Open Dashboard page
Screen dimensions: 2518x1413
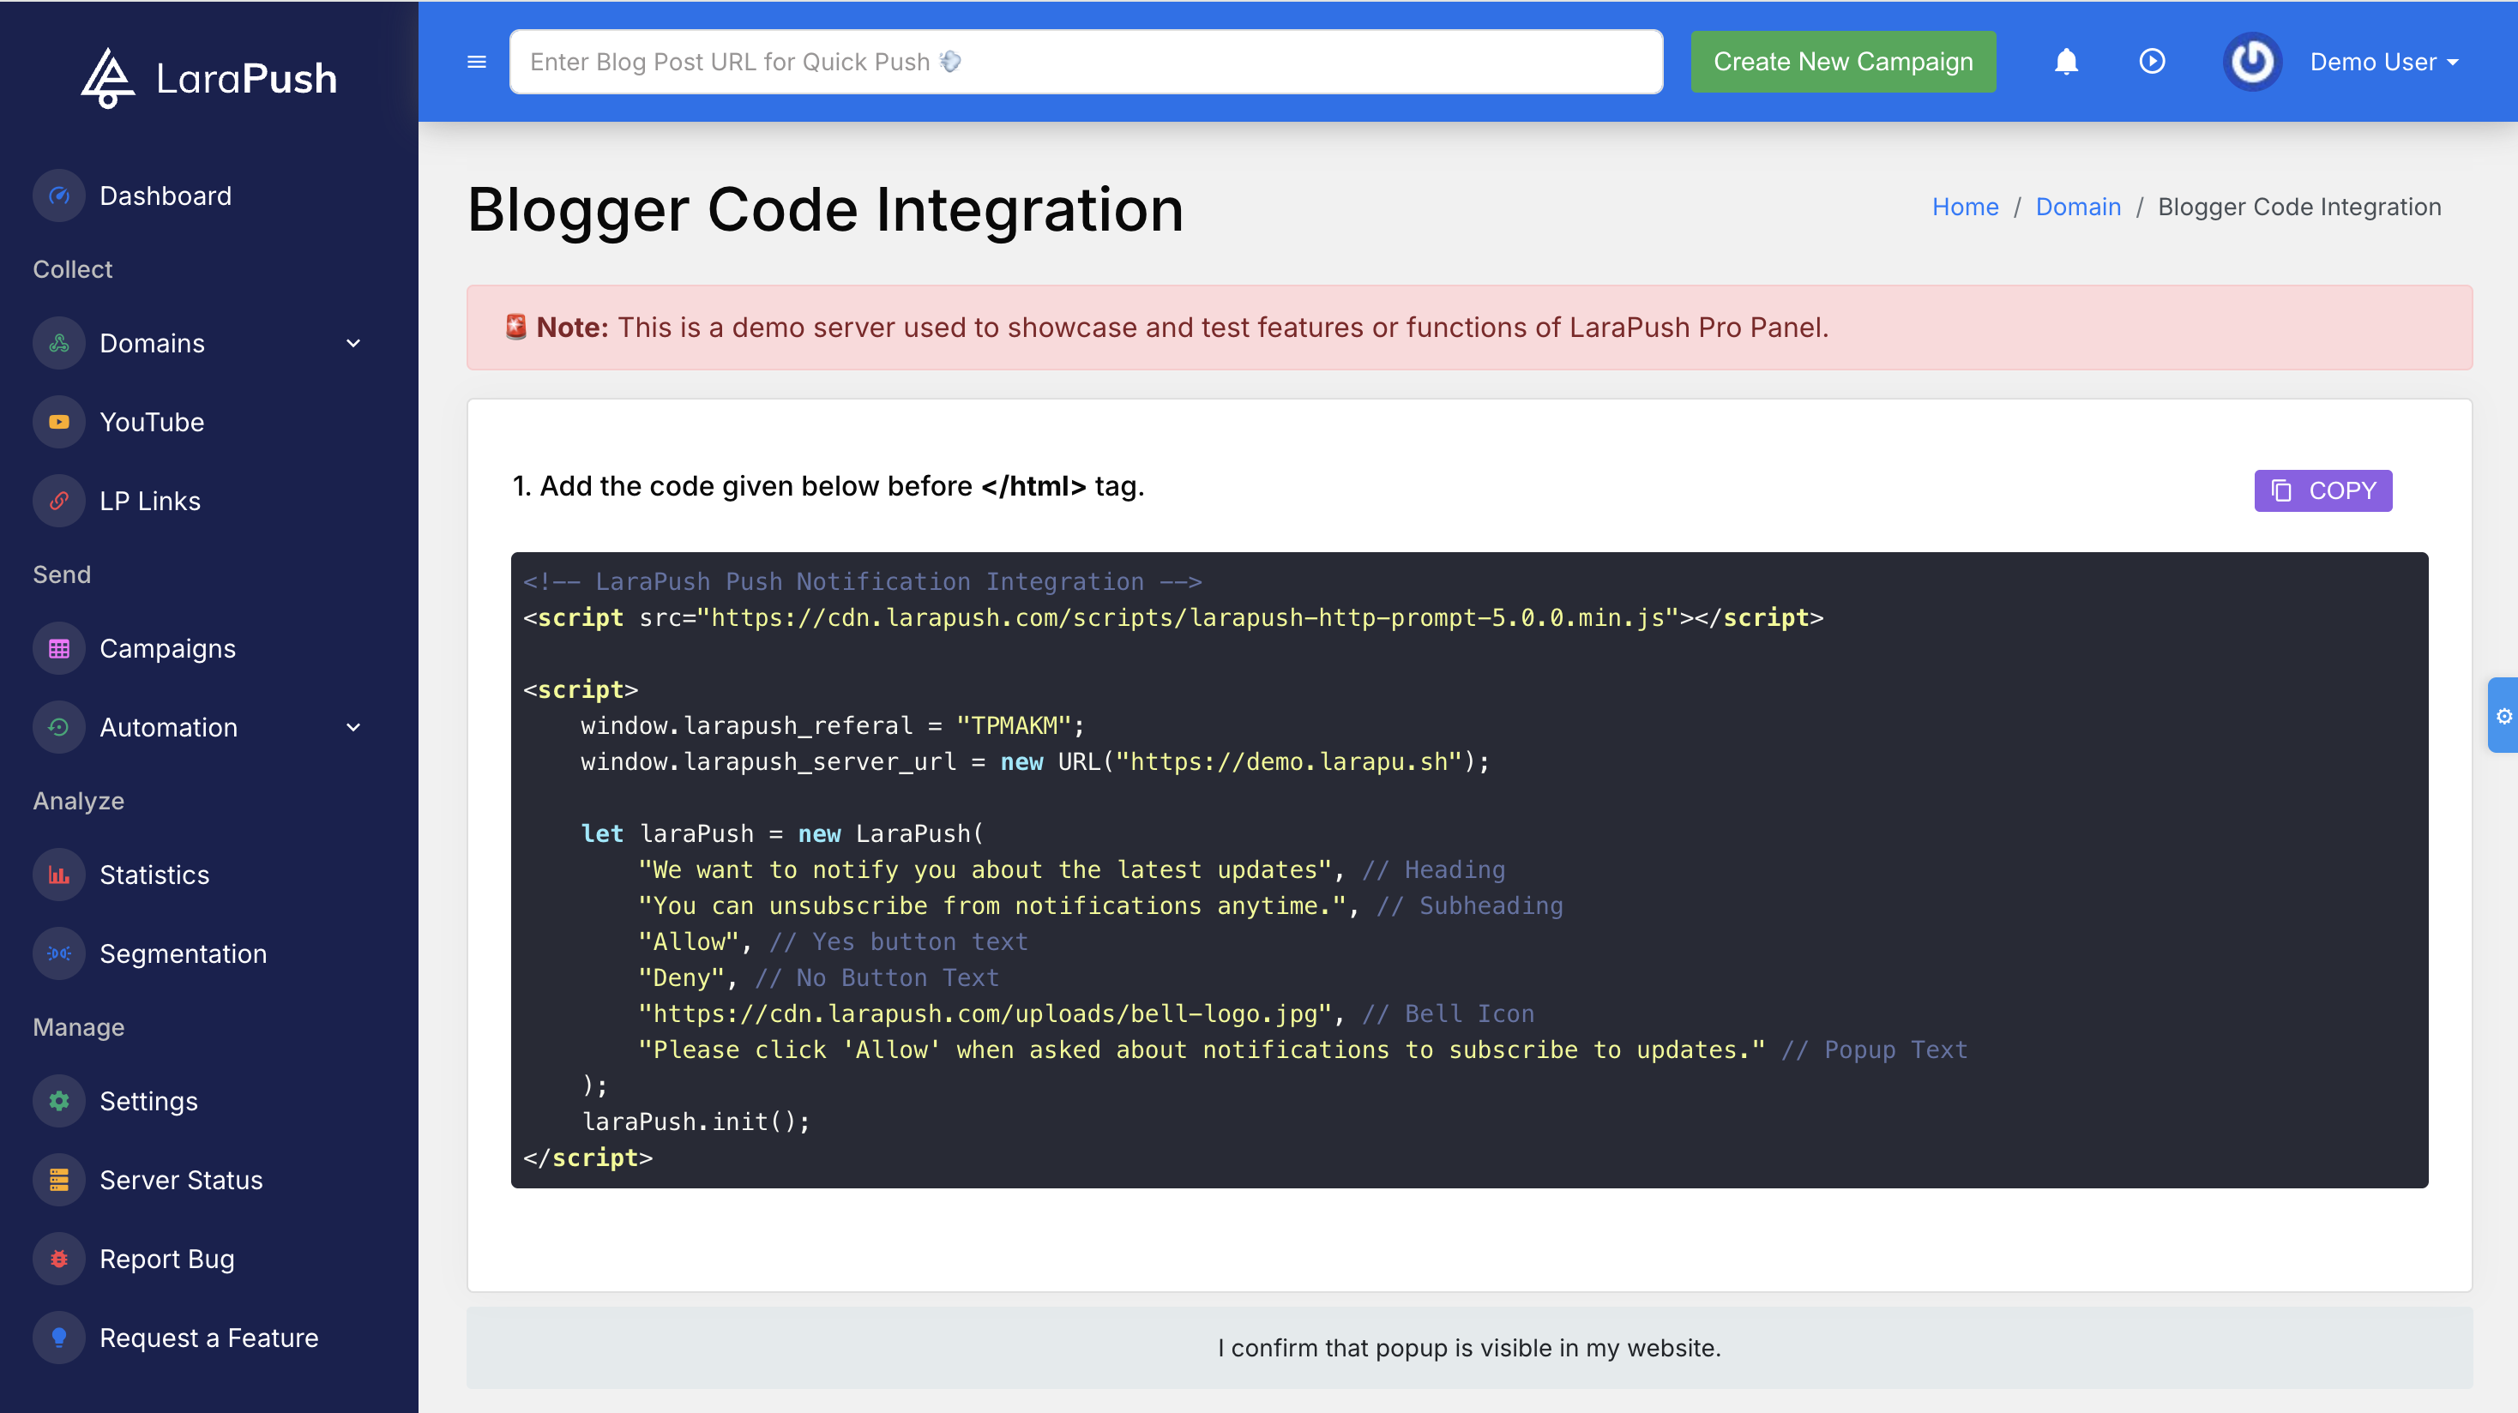tap(166, 195)
